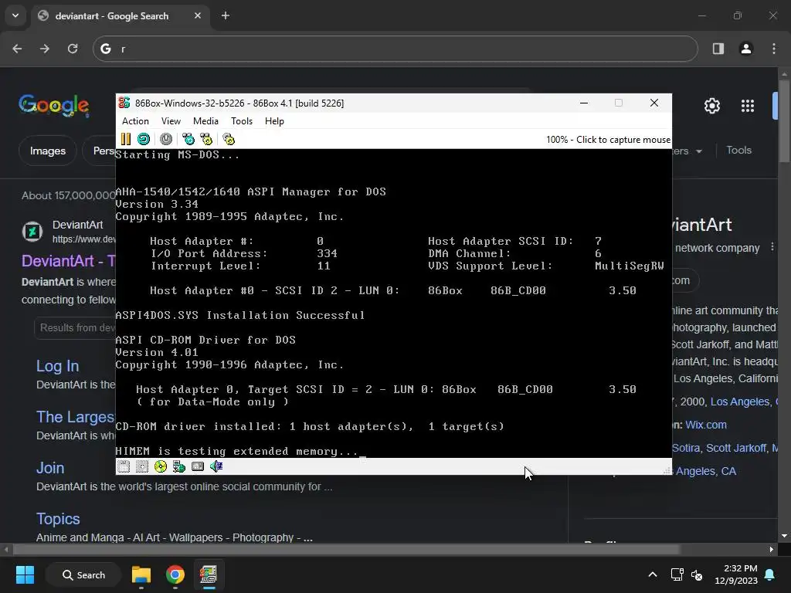Select the Images search filter chip
This screenshot has height=593, width=791.
47,151
